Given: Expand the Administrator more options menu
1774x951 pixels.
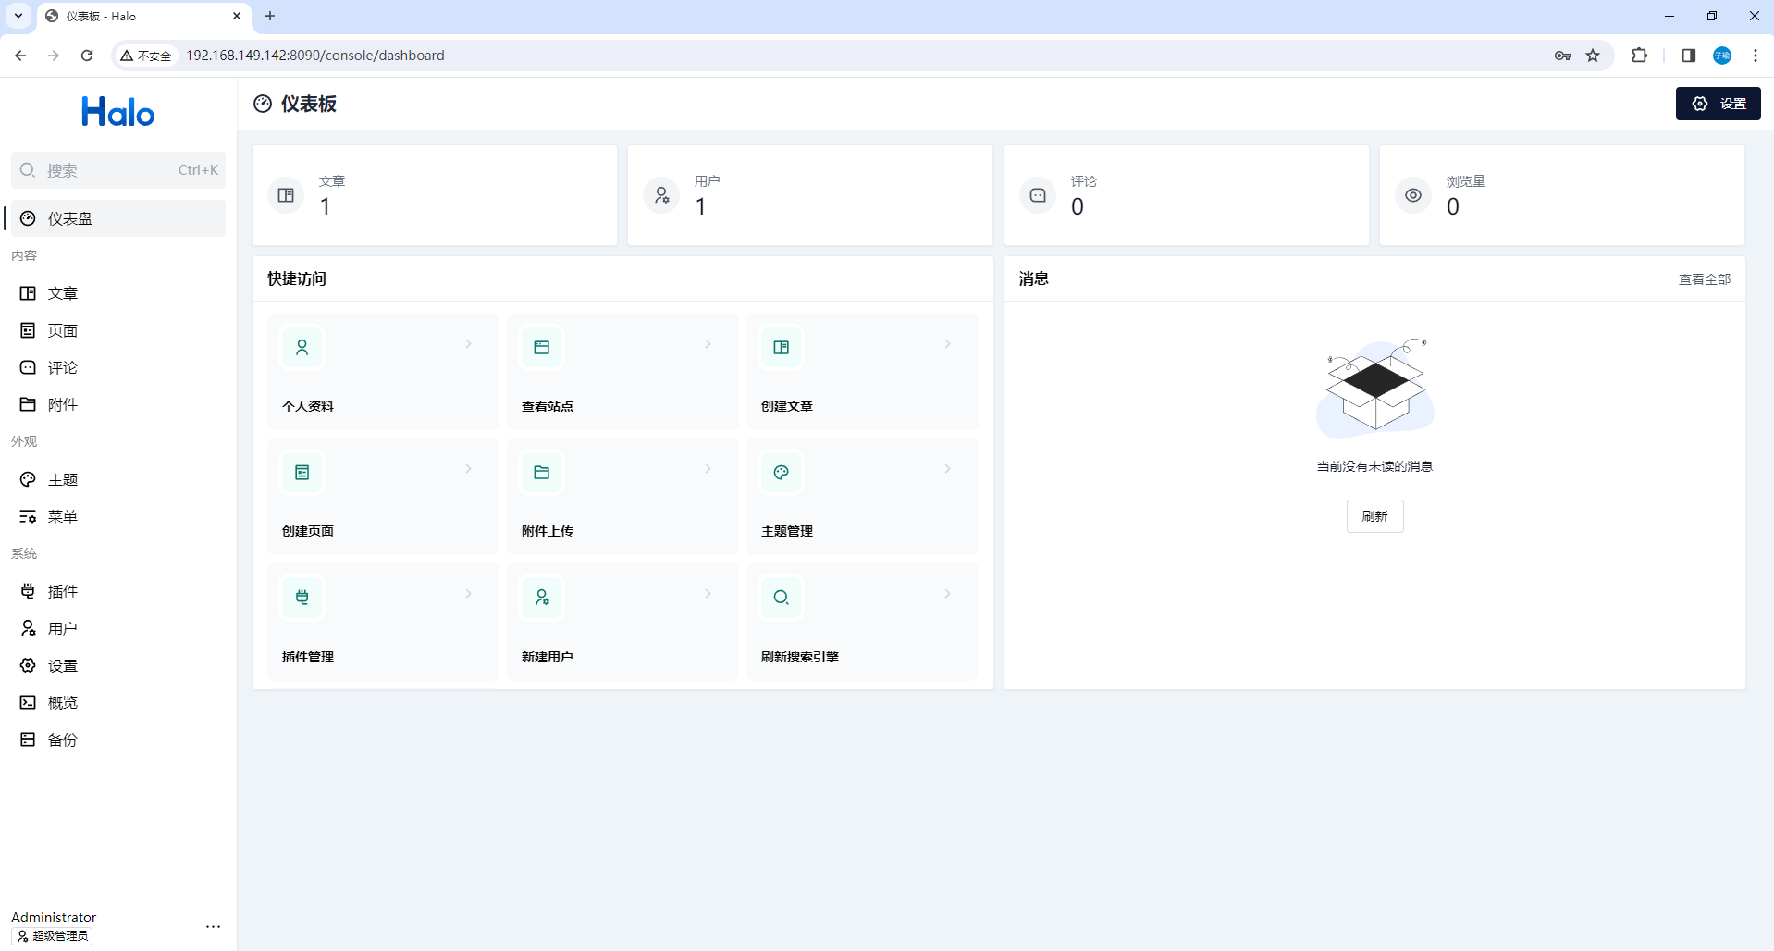Looking at the screenshot, I should [214, 926].
